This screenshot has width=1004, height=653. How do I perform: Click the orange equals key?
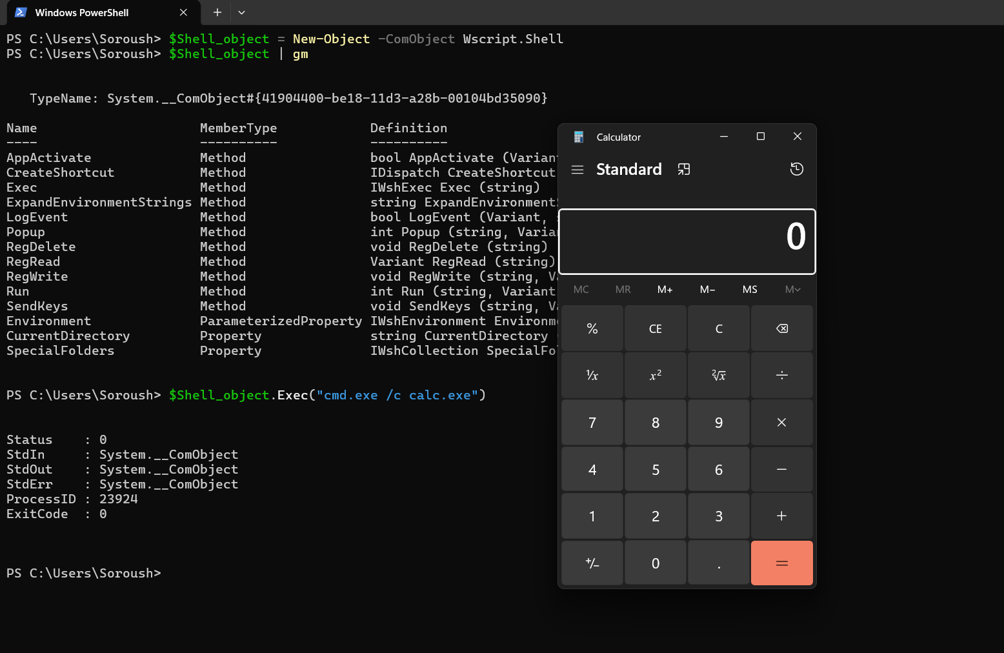782,563
